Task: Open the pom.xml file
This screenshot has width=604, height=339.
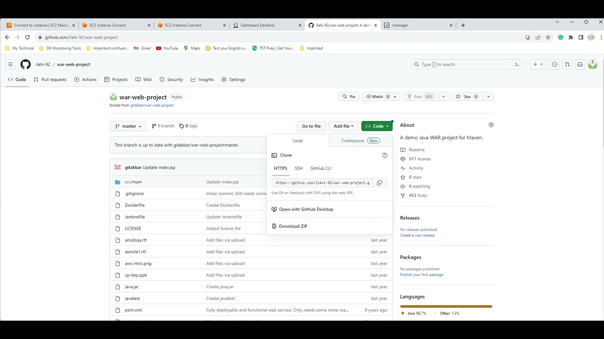Action: [133, 310]
